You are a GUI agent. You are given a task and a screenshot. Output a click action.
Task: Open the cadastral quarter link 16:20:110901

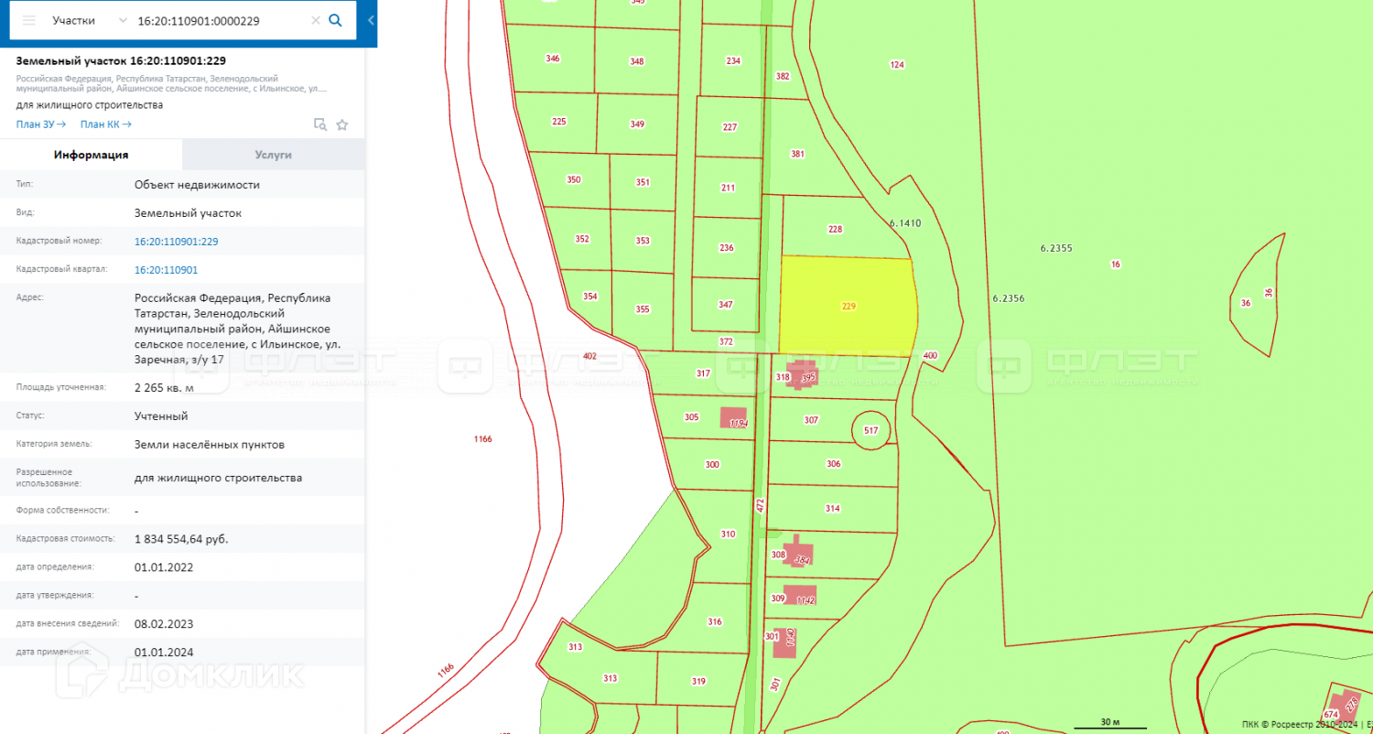click(166, 270)
